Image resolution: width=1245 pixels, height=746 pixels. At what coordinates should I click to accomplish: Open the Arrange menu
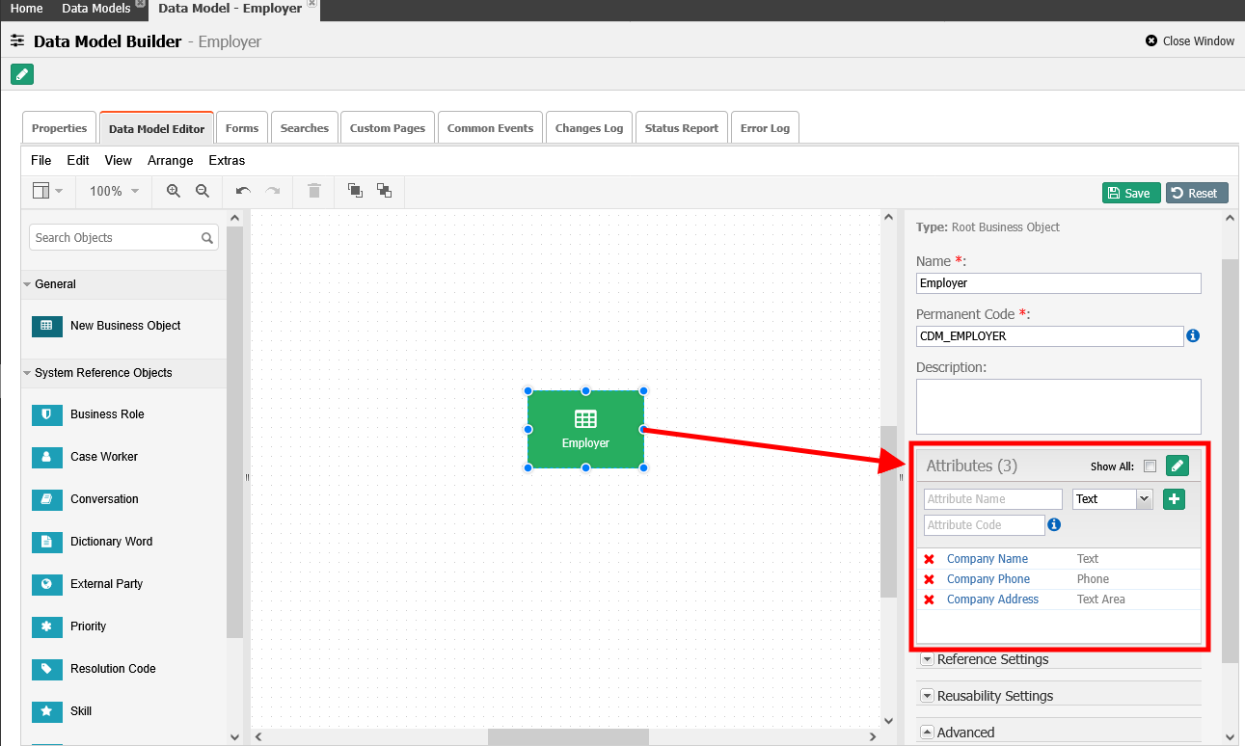[170, 160]
